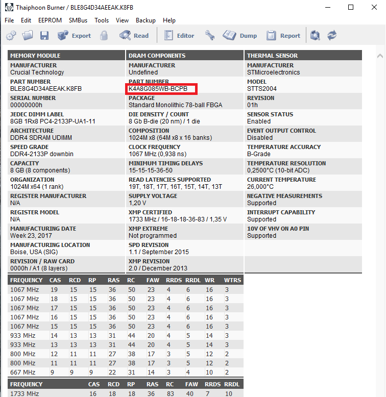Open the settings gear toolbar icon
This screenshot has height=397, width=386.
click(11, 35)
